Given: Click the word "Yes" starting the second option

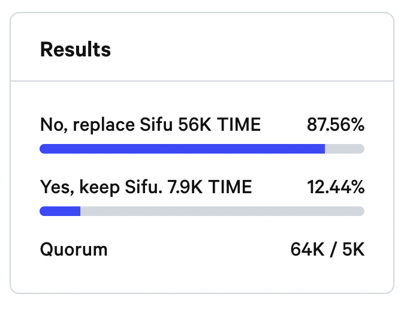Looking at the screenshot, I should (52, 187).
